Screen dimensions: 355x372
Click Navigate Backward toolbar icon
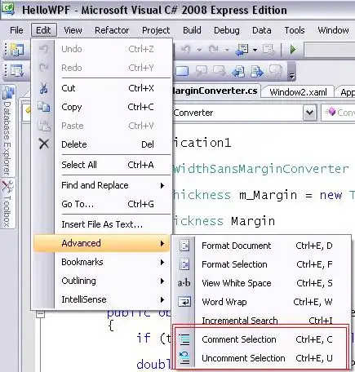pyautogui.click(x=242, y=50)
